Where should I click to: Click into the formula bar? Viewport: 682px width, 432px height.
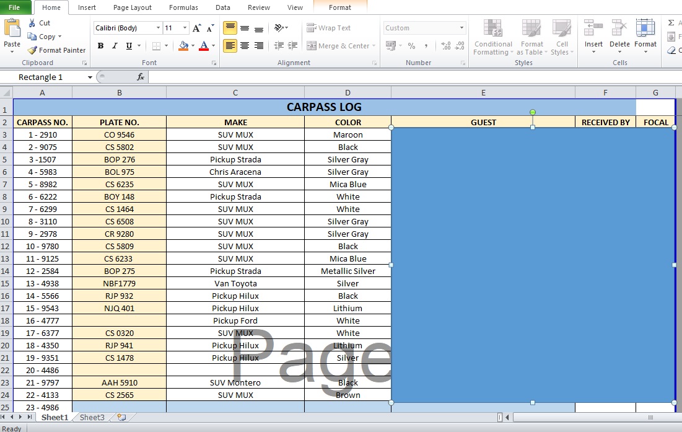tap(414, 77)
